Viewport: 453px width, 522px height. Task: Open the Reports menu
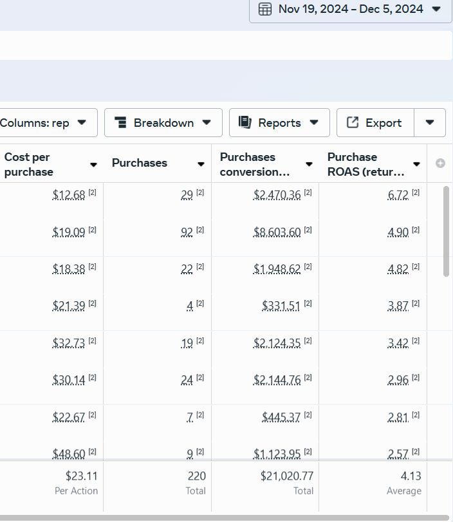[279, 122]
